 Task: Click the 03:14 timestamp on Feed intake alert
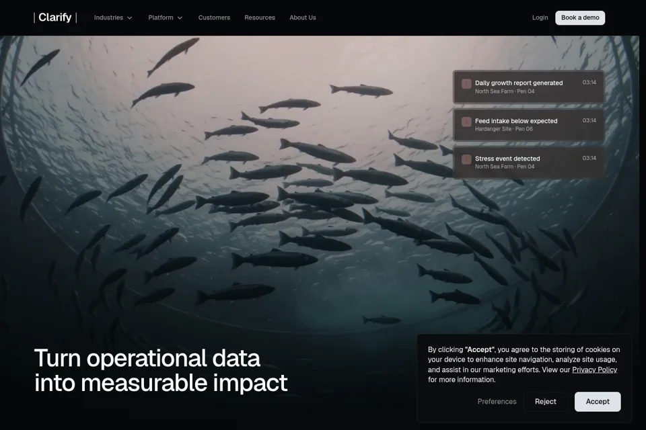point(589,120)
